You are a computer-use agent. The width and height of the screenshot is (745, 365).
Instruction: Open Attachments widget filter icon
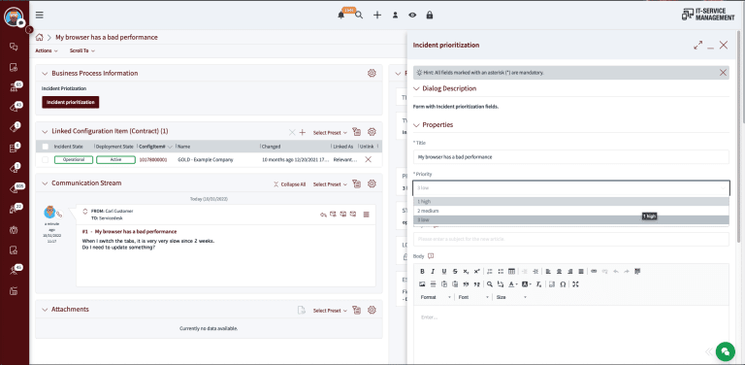point(357,310)
